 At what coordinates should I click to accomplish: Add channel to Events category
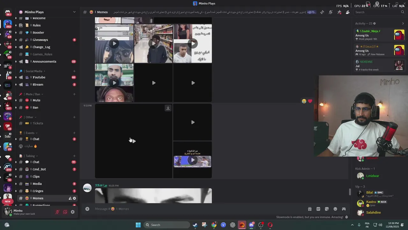click(74, 133)
